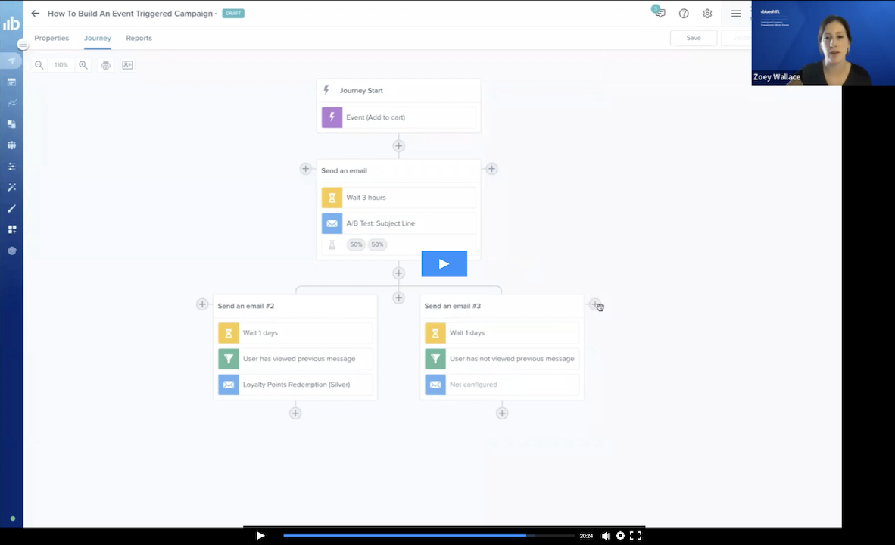This screenshot has height=545, width=895.
Task: Open the chat notifications icon
Action: coord(660,11)
